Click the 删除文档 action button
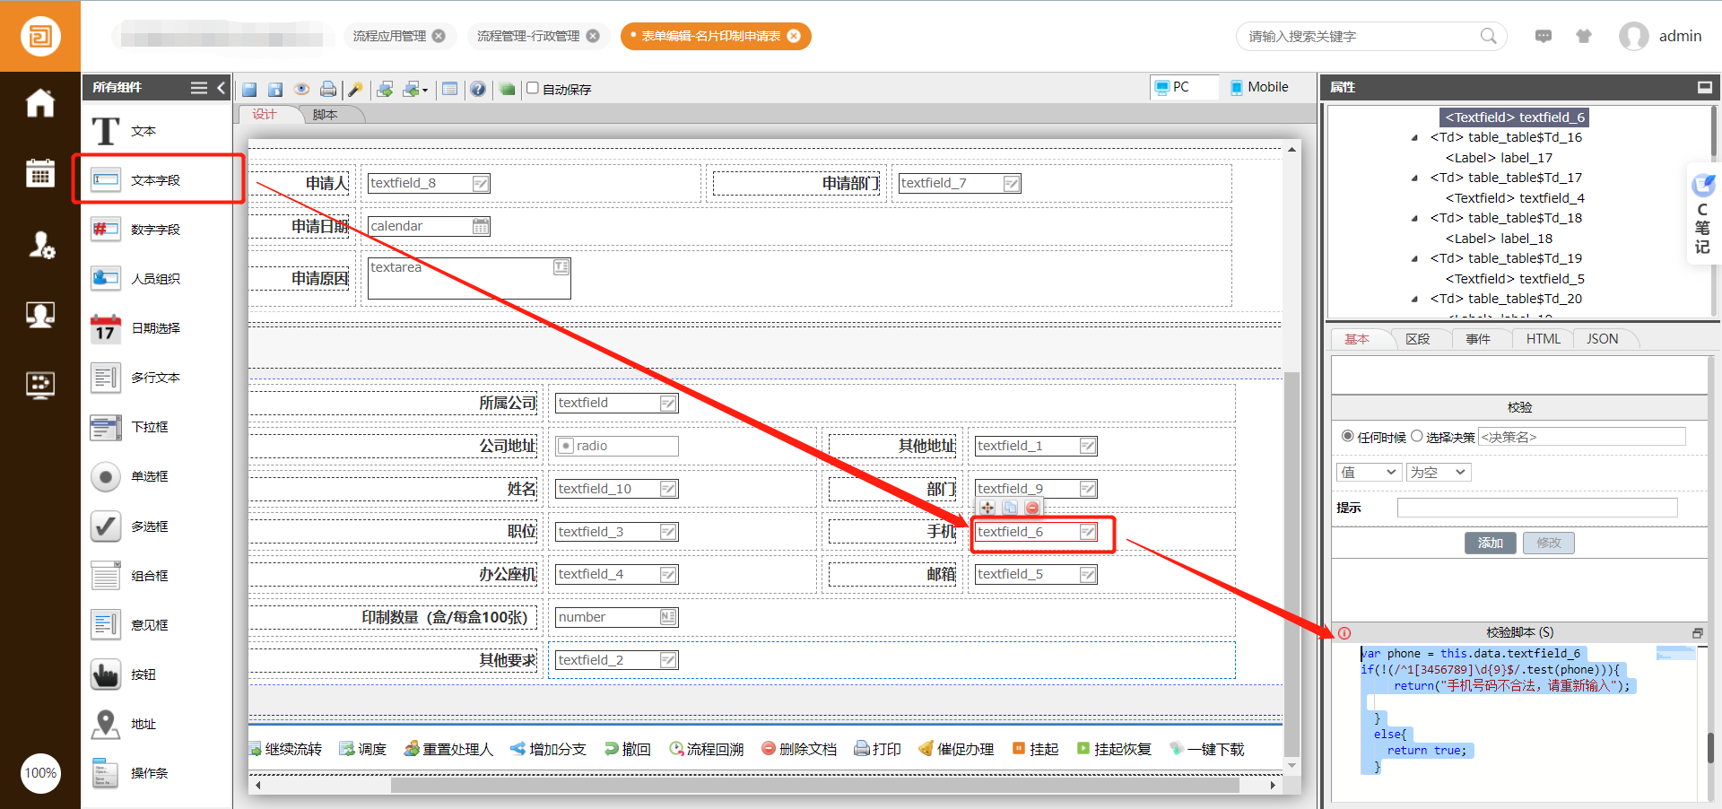 (x=799, y=749)
